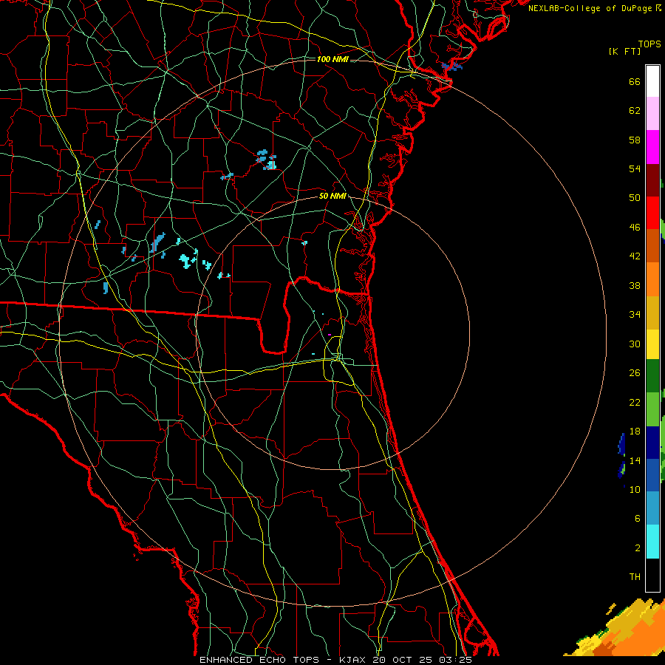Click the 46 value on the legend
Image resolution: width=665 pixels, height=665 pixels.
[x=635, y=228]
